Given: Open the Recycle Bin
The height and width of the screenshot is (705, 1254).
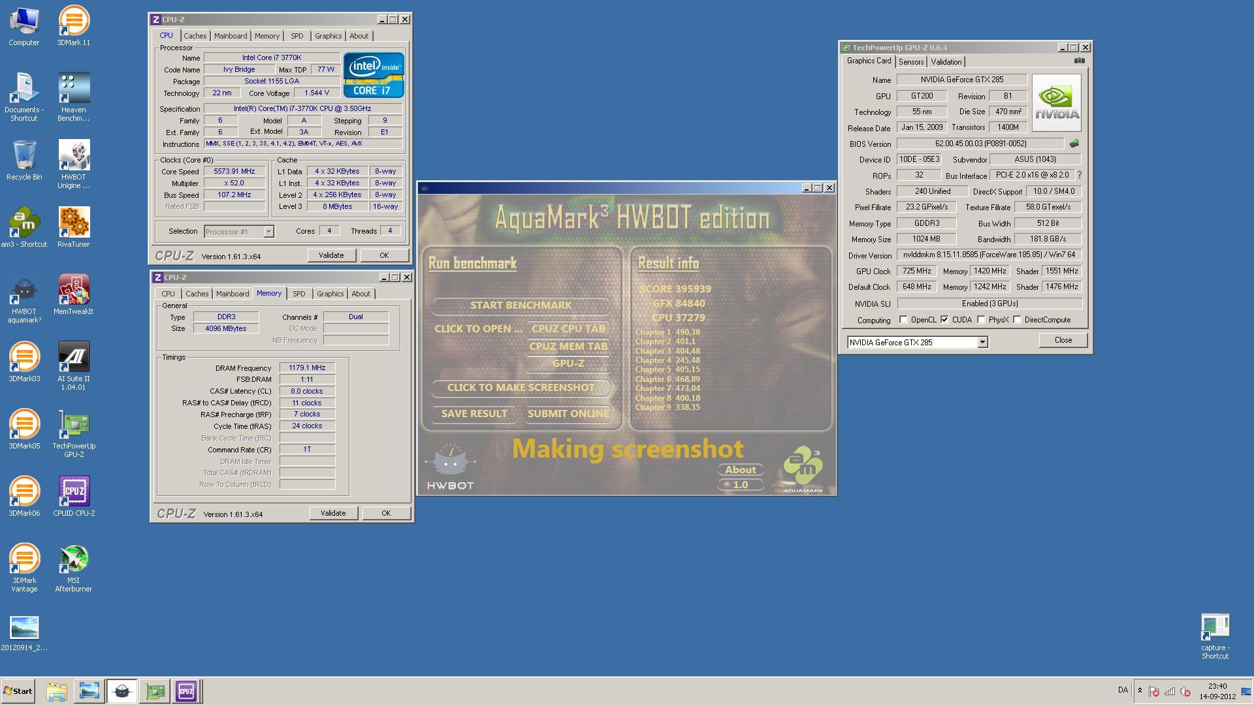Looking at the screenshot, I should click(24, 161).
